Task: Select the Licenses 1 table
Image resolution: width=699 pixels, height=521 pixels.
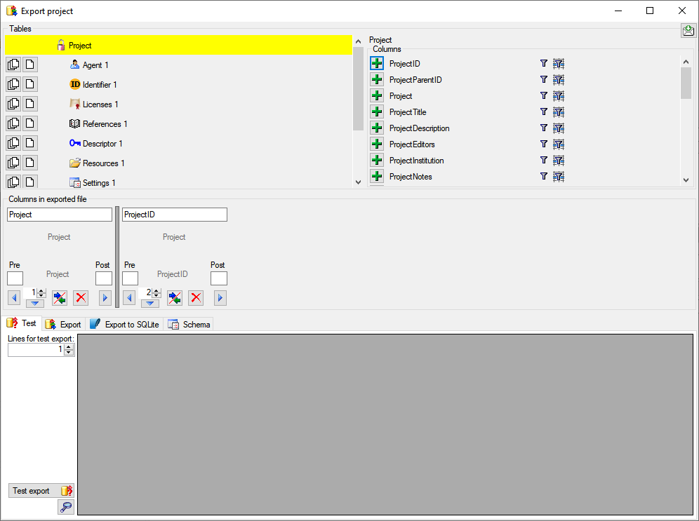Action: pyautogui.click(x=100, y=104)
